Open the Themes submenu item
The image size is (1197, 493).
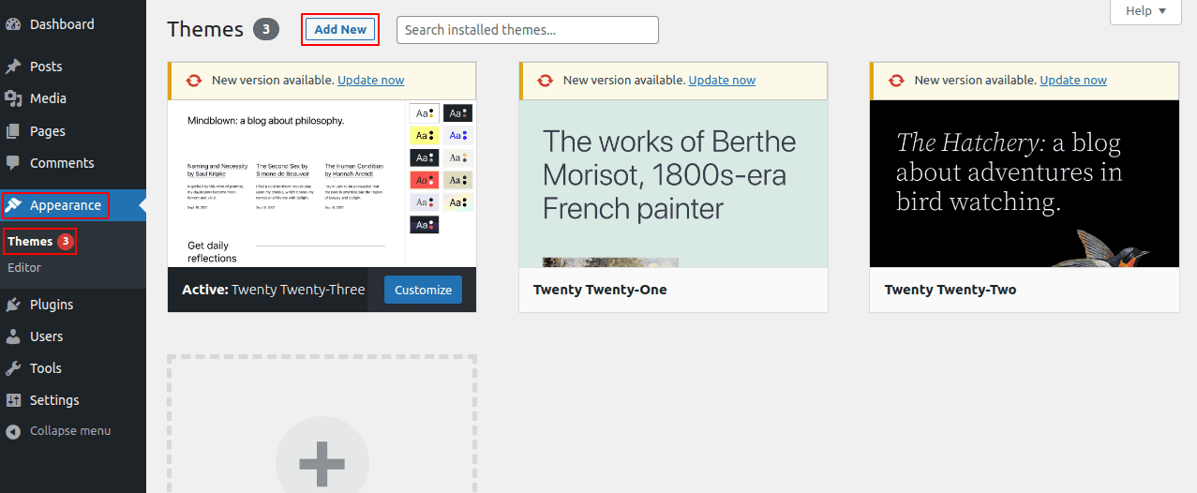[x=30, y=241]
